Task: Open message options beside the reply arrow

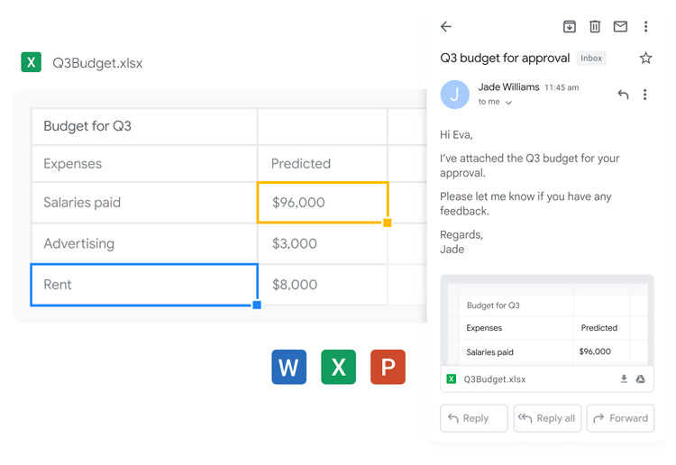Action: (645, 95)
